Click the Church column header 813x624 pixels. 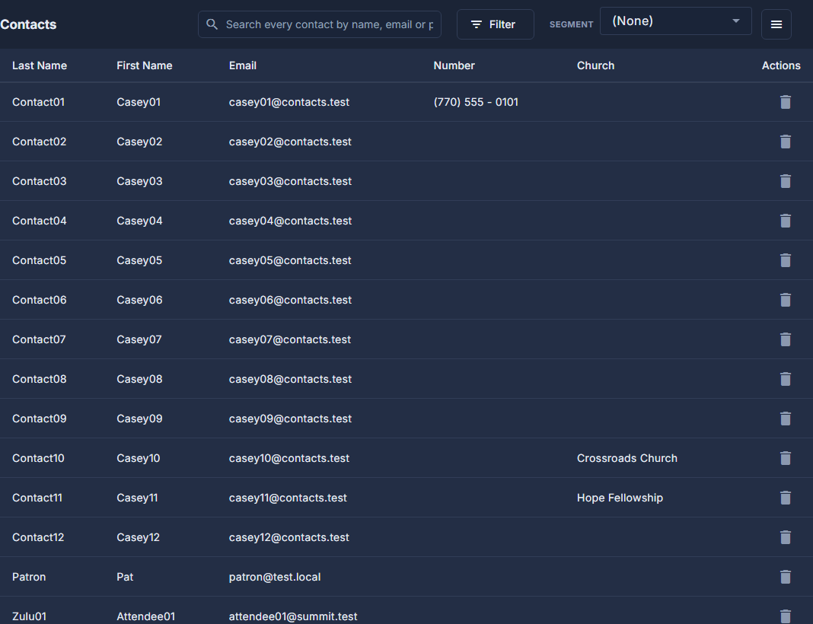(595, 65)
